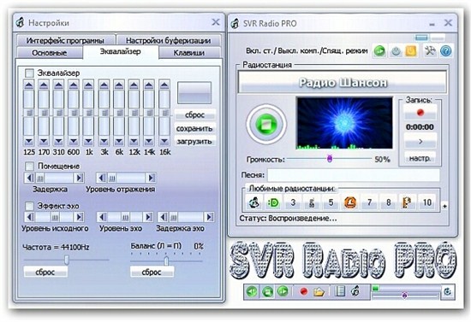
Task: Click the sleep mode yellow icon
Action: (x=411, y=51)
